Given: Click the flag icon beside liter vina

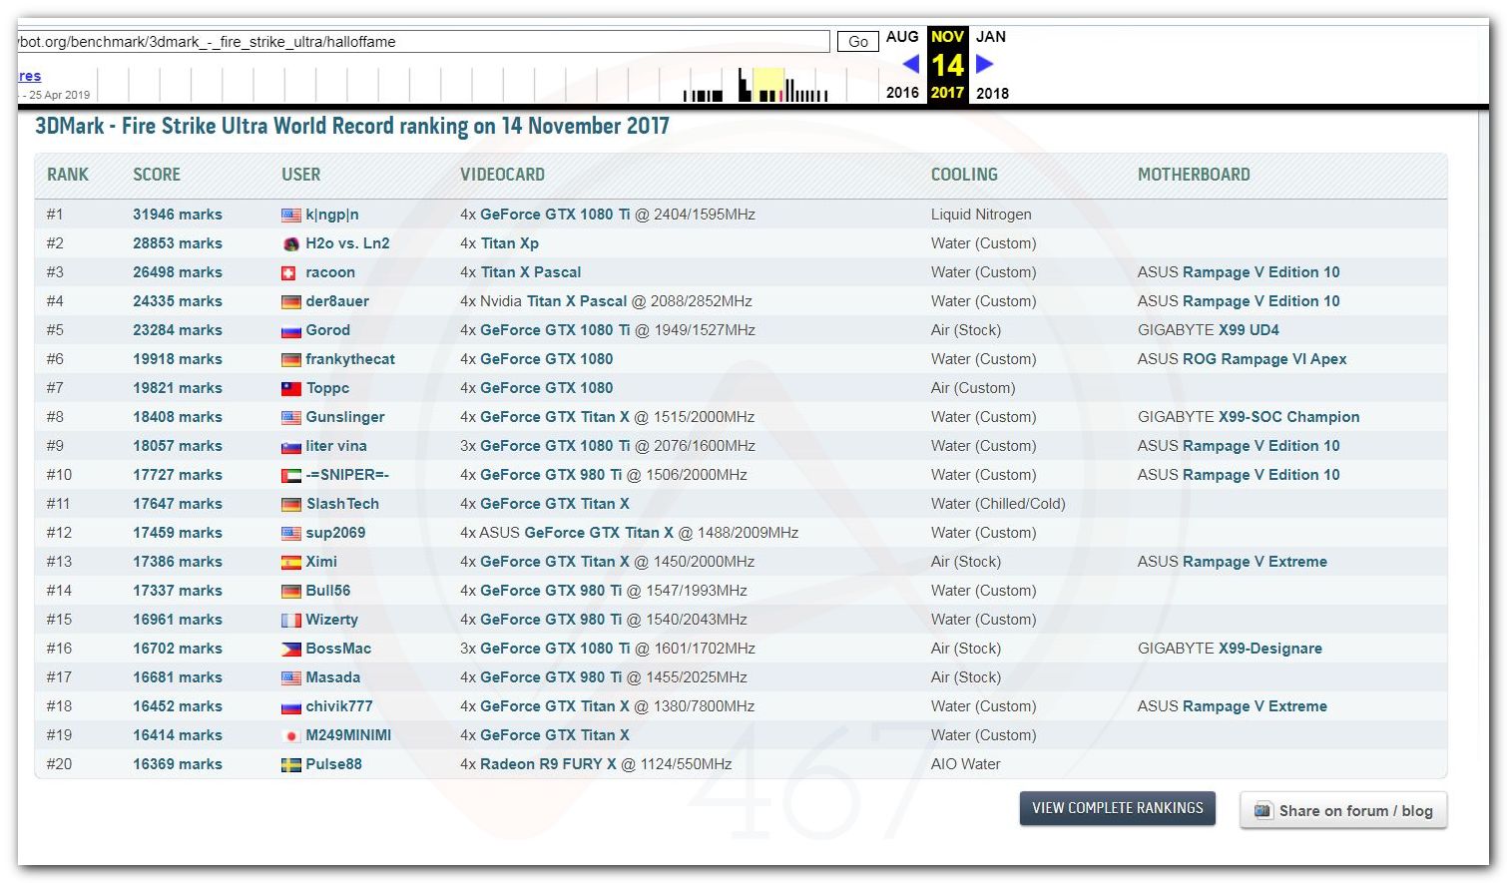Looking at the screenshot, I should [x=290, y=446].
